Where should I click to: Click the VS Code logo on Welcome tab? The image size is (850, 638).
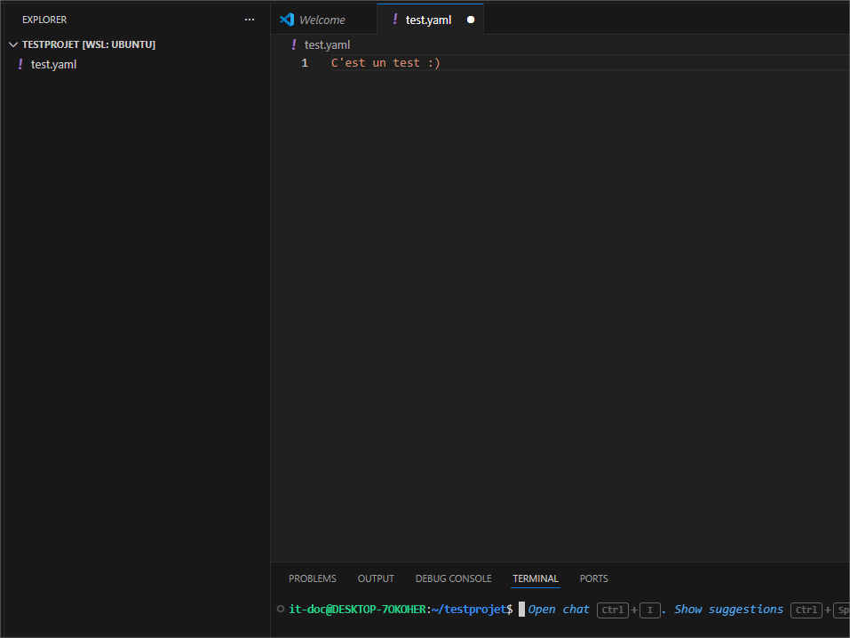pos(287,20)
